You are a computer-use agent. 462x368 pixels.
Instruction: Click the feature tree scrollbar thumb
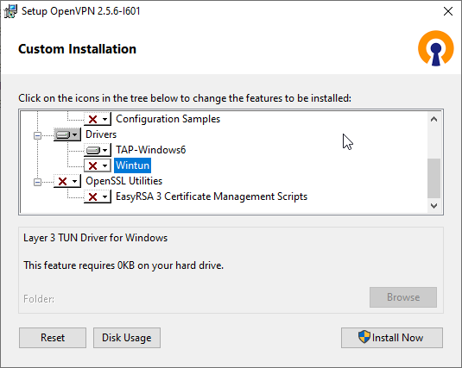434,178
